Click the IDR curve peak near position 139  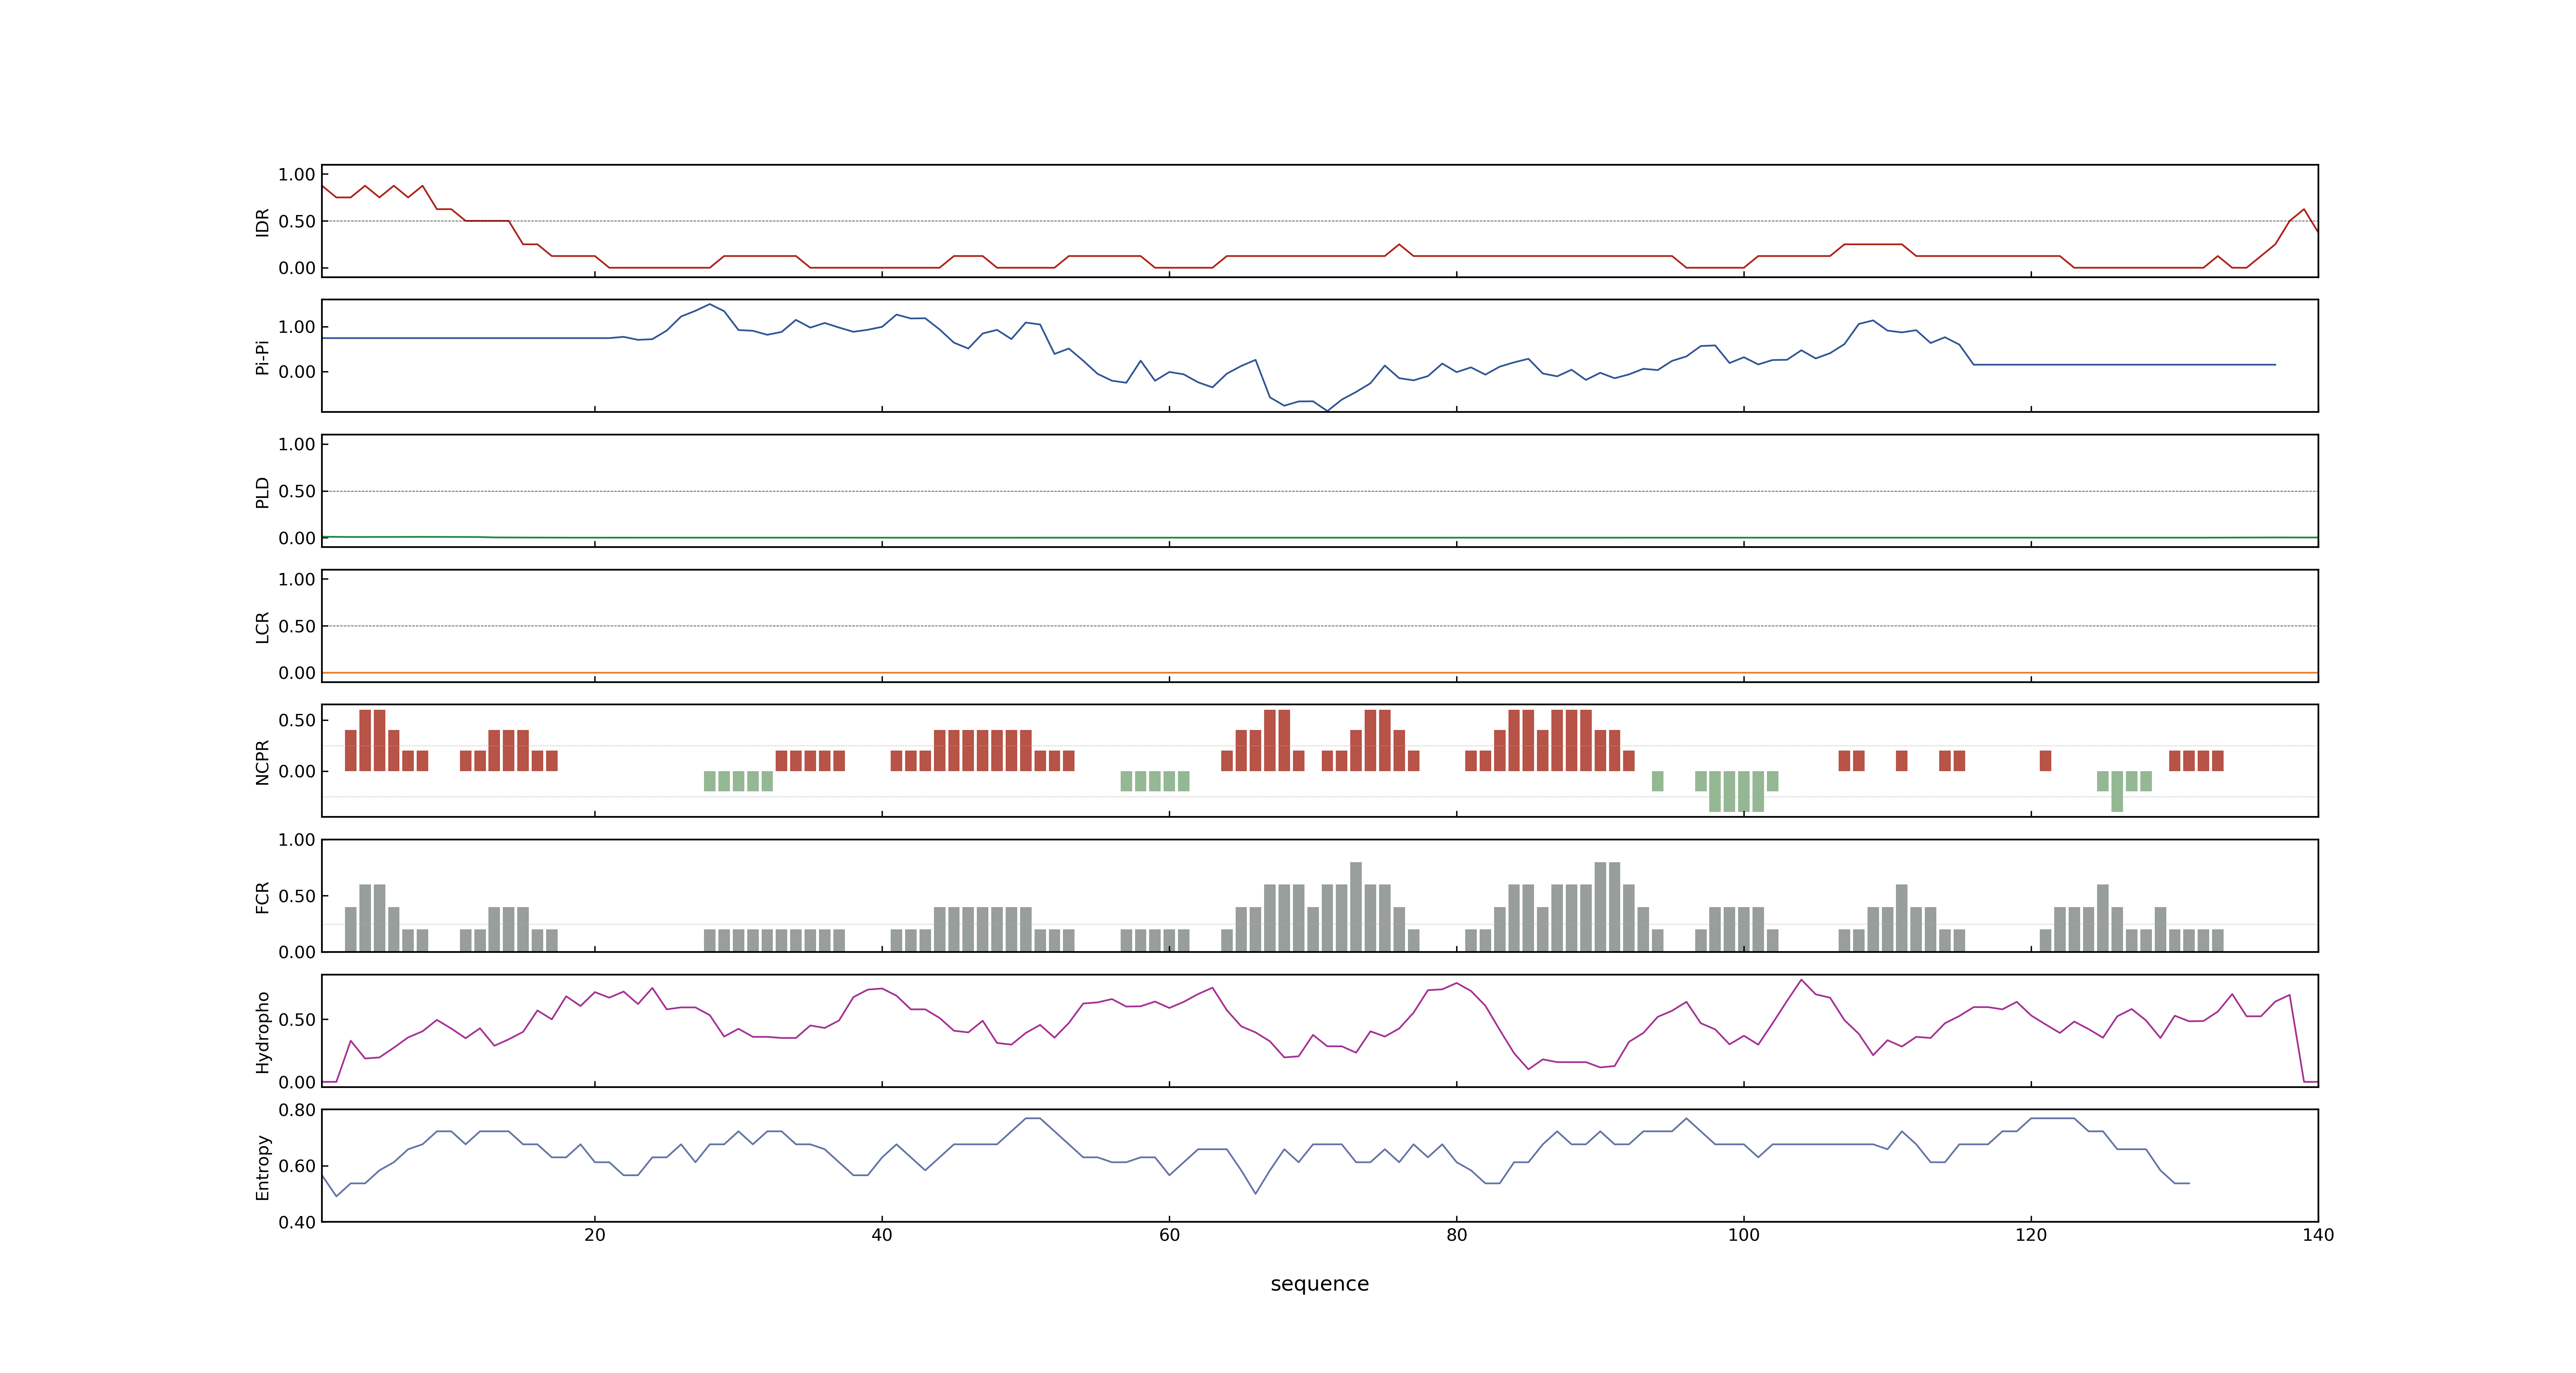(x=2304, y=210)
